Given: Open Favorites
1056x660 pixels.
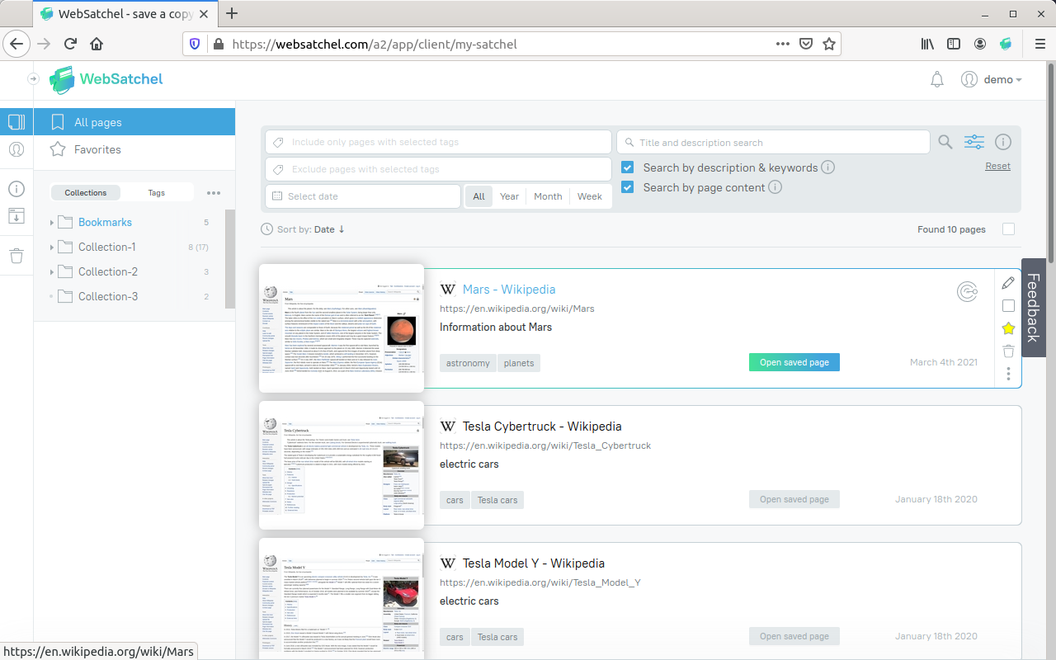Looking at the screenshot, I should (x=134, y=149).
